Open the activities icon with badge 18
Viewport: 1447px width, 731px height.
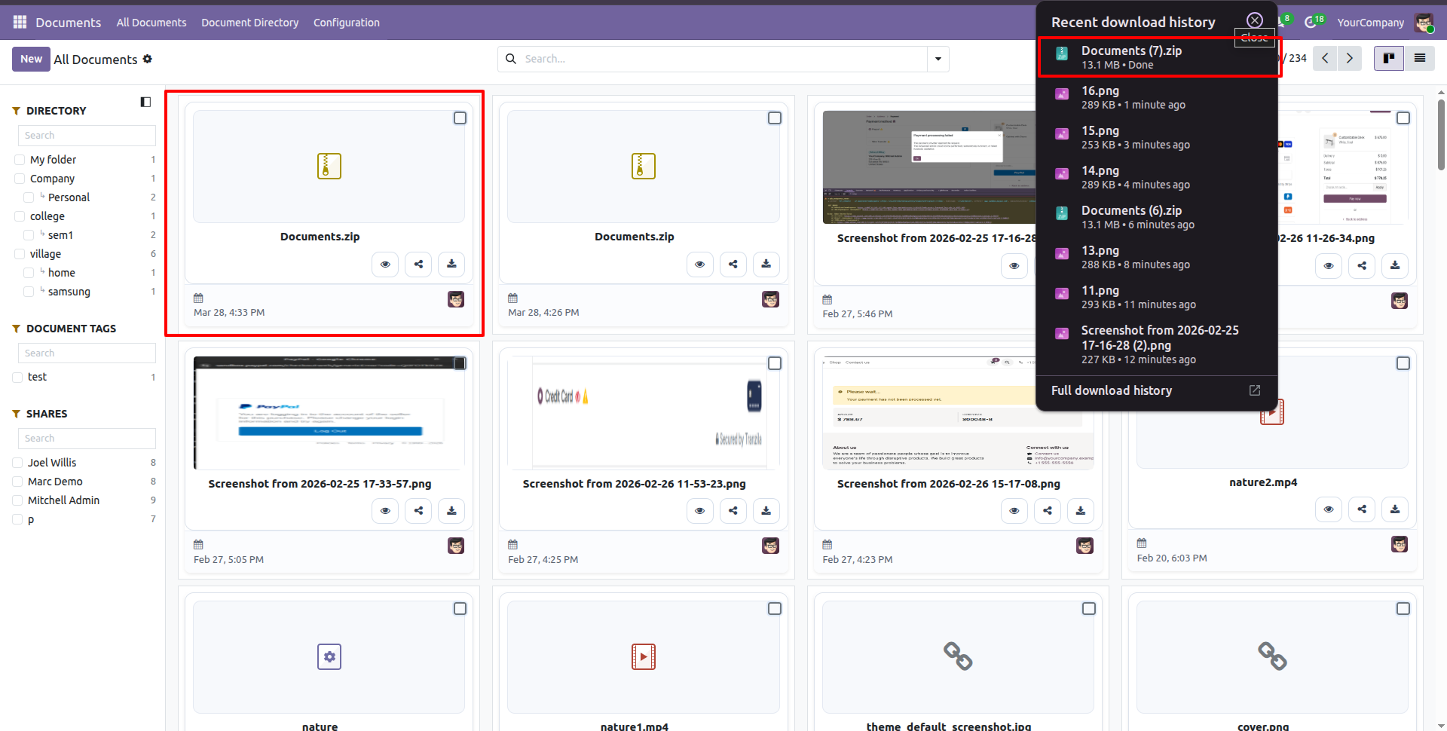(1312, 22)
